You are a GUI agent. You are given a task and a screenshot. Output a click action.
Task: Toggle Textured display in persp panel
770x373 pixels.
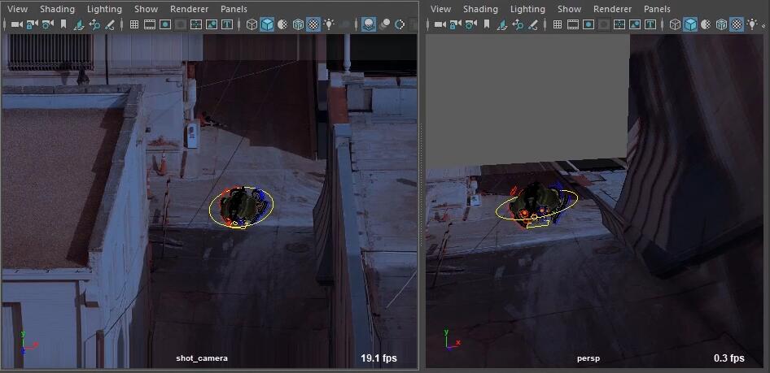pos(737,24)
